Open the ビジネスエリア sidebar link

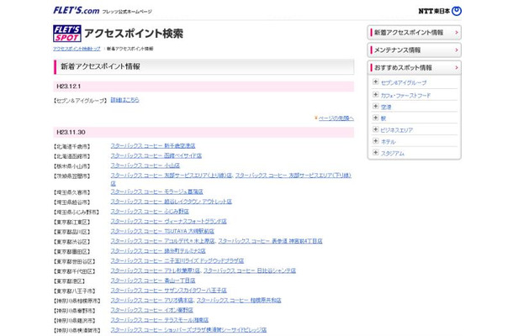(397, 130)
